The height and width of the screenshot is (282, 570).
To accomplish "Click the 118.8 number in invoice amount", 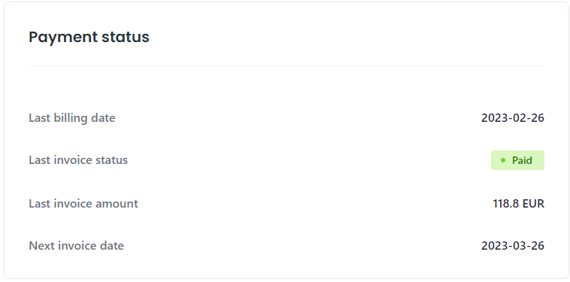I will (505, 204).
